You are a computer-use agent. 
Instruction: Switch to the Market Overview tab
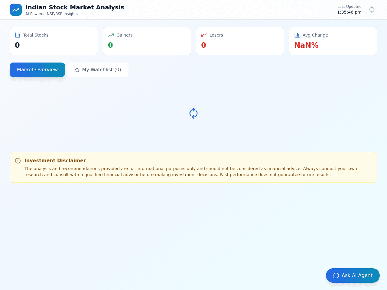click(37, 70)
